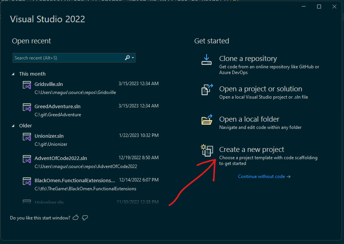344x244 pixels.
Task: Click the AdventOfCode2022.sln solution icon
Action: (27, 159)
